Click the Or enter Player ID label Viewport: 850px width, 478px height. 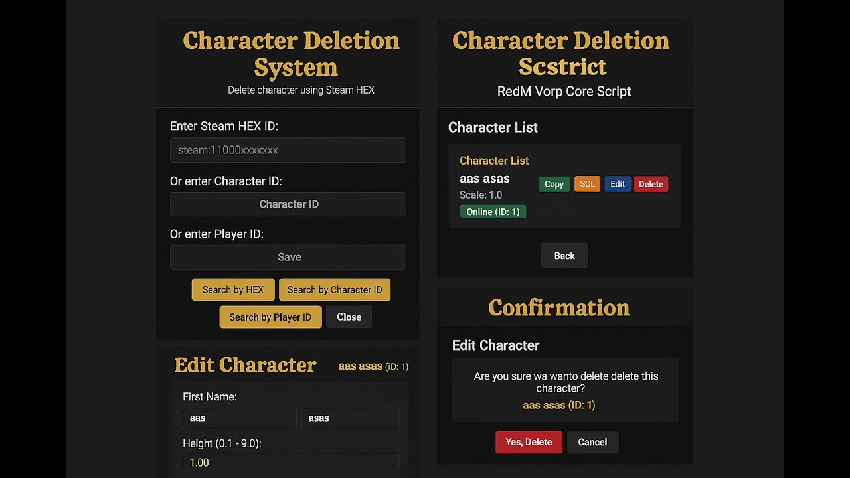216,234
